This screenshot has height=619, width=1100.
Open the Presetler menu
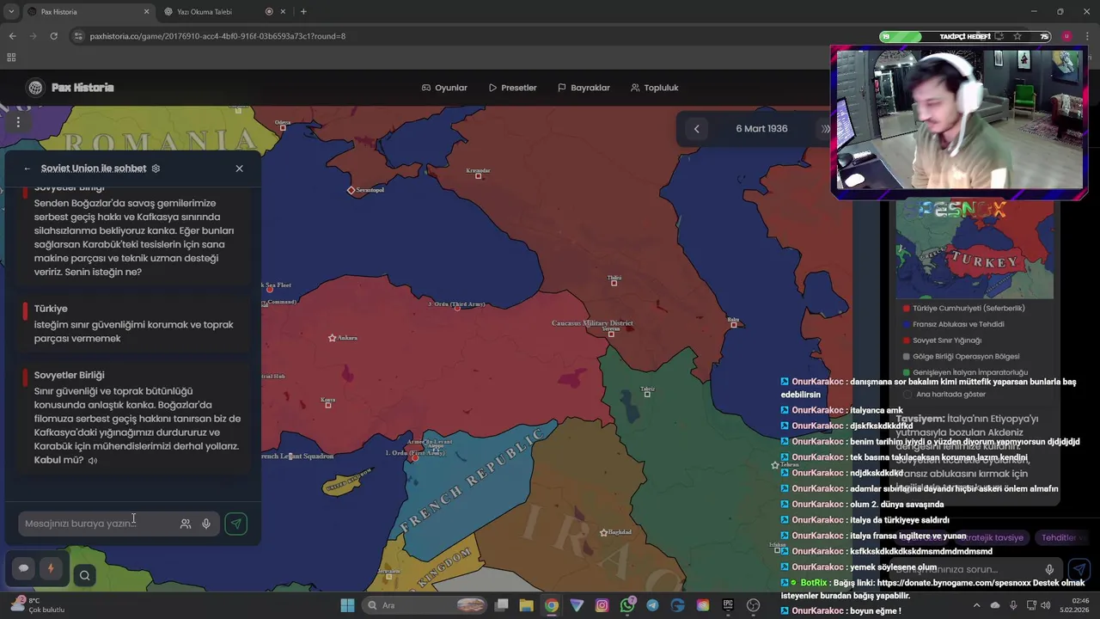pyautogui.click(x=512, y=88)
